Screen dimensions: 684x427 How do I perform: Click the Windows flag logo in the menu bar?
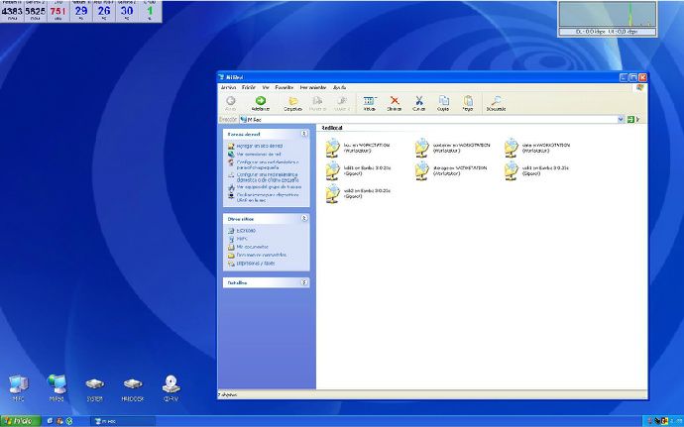pos(640,87)
